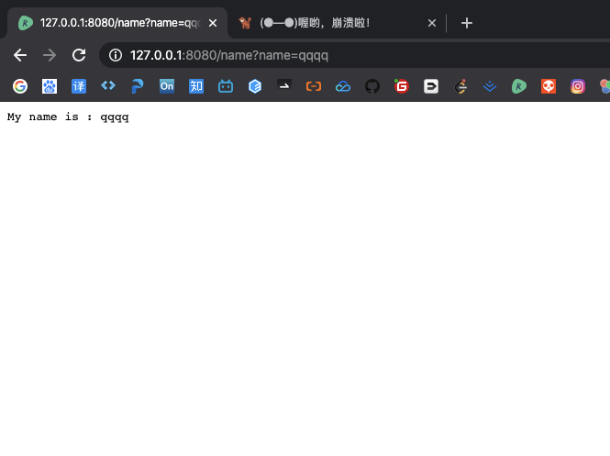Open the blue double-chevron Juejin bookmark
Screen dimensions: 610x456
point(490,86)
